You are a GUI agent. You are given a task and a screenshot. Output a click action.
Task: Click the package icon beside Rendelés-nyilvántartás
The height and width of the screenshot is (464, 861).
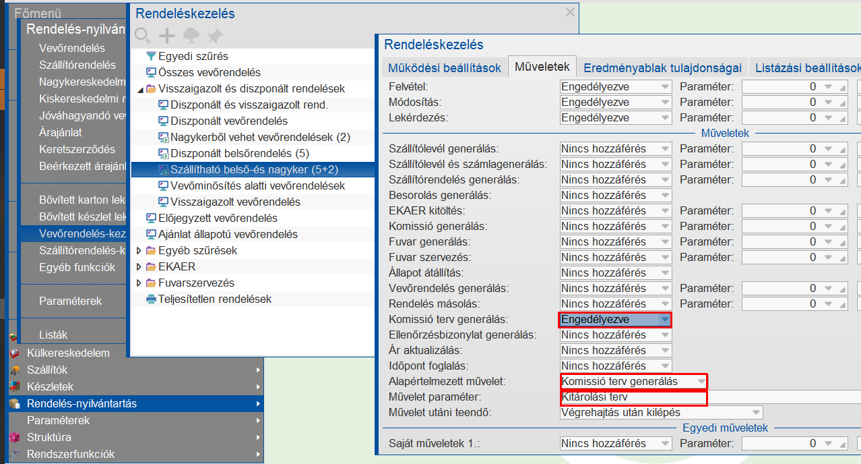(14, 403)
